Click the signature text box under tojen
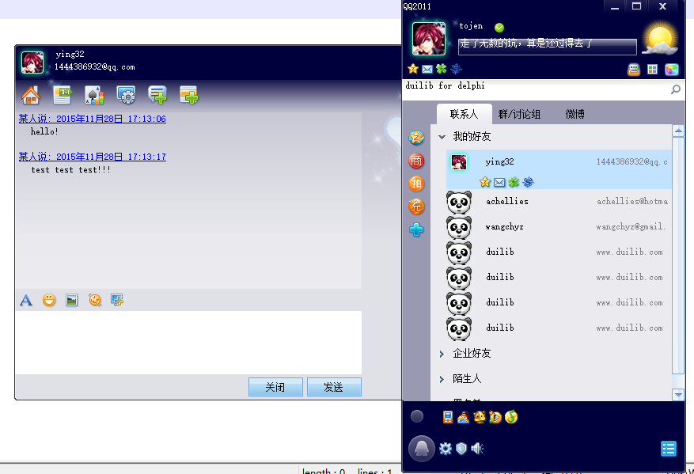The width and height of the screenshot is (694, 474). [x=547, y=47]
